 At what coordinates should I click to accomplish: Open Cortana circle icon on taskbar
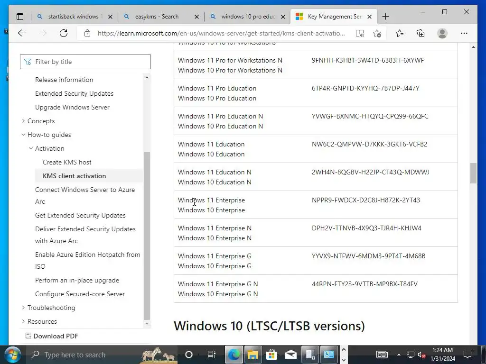tap(189, 355)
